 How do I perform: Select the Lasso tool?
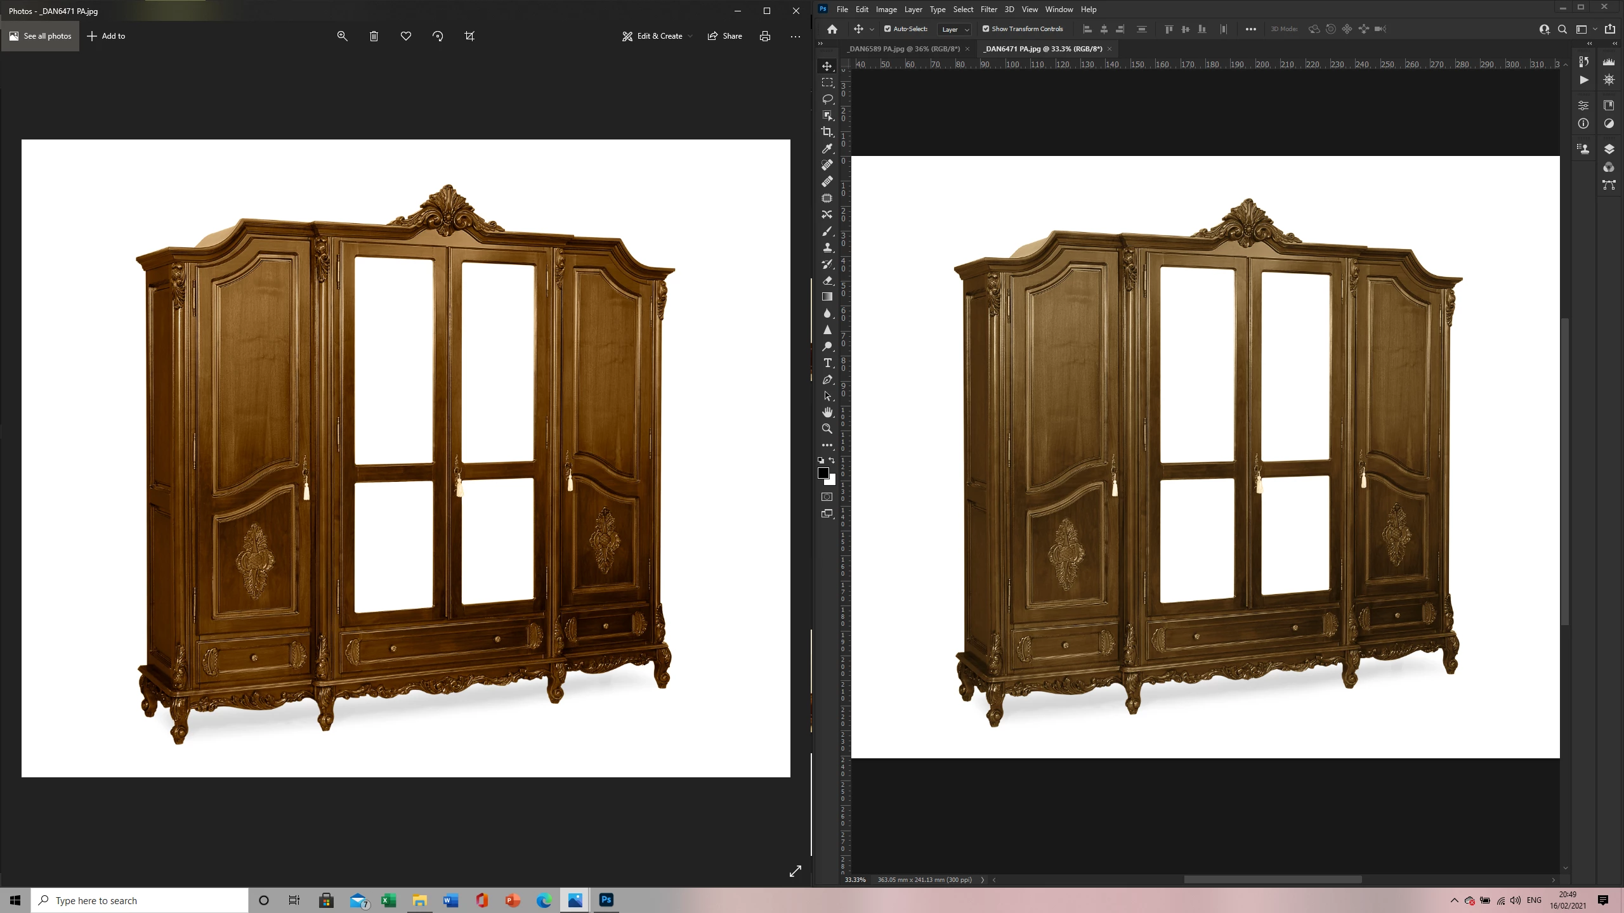coord(827,99)
